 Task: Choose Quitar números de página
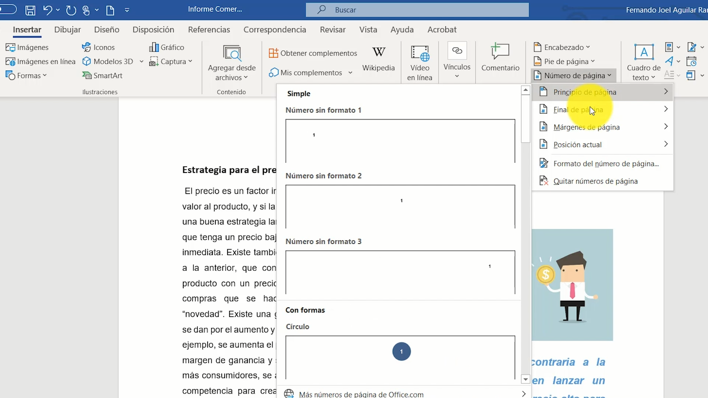[602, 181]
